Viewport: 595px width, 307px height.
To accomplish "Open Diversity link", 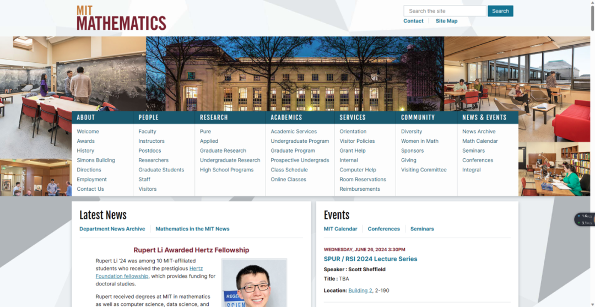I will pos(412,131).
